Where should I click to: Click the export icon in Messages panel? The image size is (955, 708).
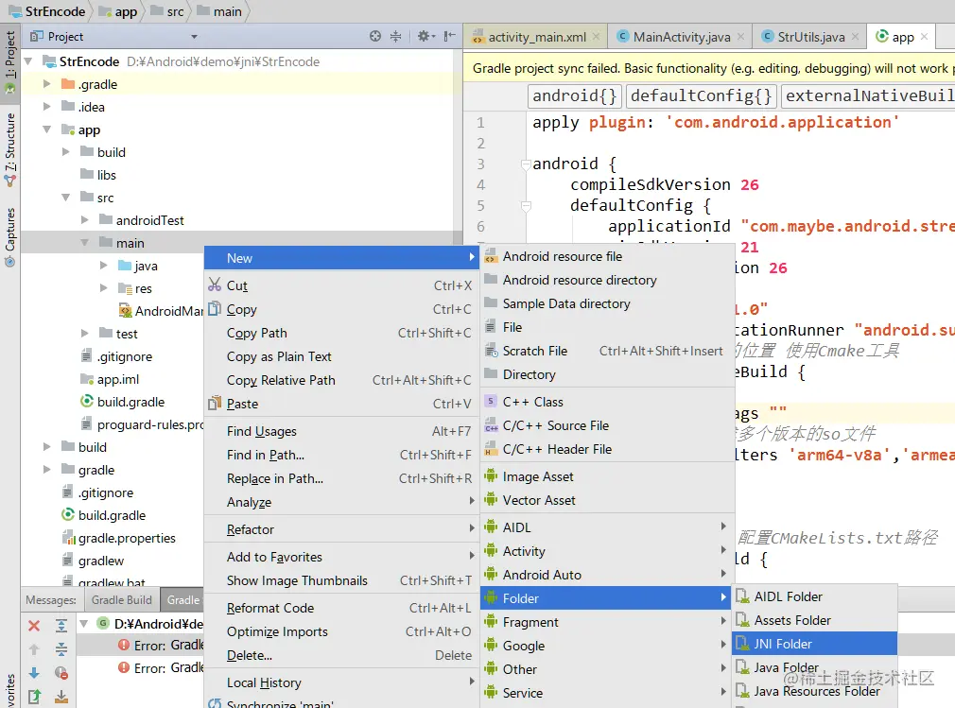(34, 697)
